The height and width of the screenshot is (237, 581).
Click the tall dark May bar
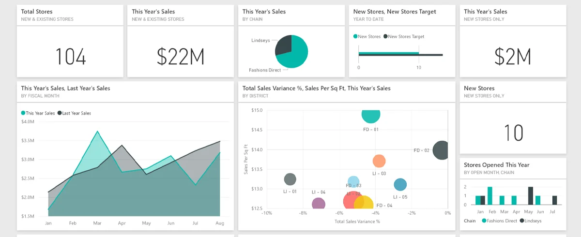click(x=531, y=196)
